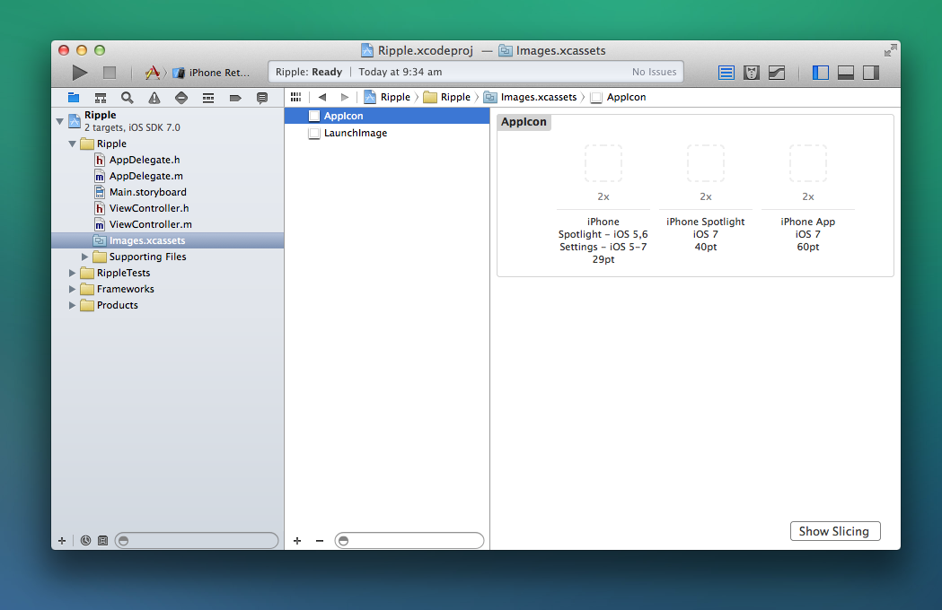The height and width of the screenshot is (610, 942).
Task: Toggle the Navigator pane visibility
Action: point(820,73)
